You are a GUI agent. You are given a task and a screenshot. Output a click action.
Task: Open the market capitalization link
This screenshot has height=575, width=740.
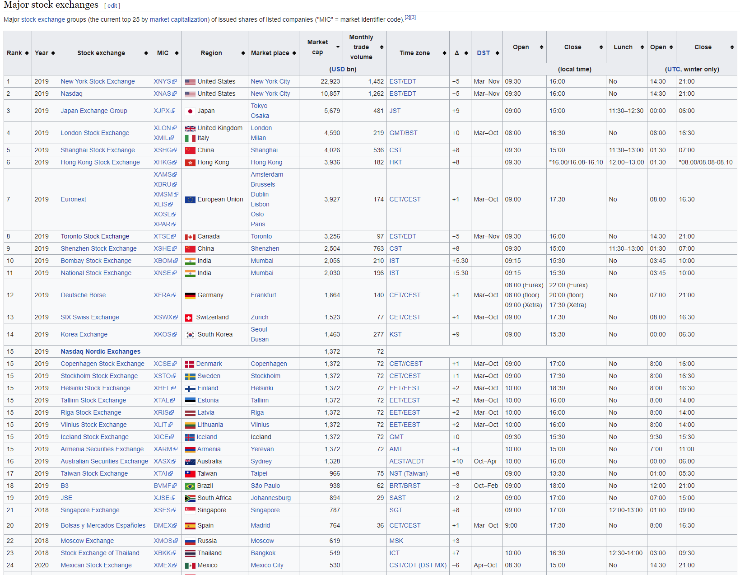tap(179, 19)
